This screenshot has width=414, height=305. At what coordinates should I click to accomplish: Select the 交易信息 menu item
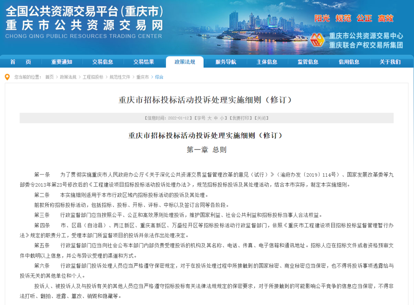[103, 62]
